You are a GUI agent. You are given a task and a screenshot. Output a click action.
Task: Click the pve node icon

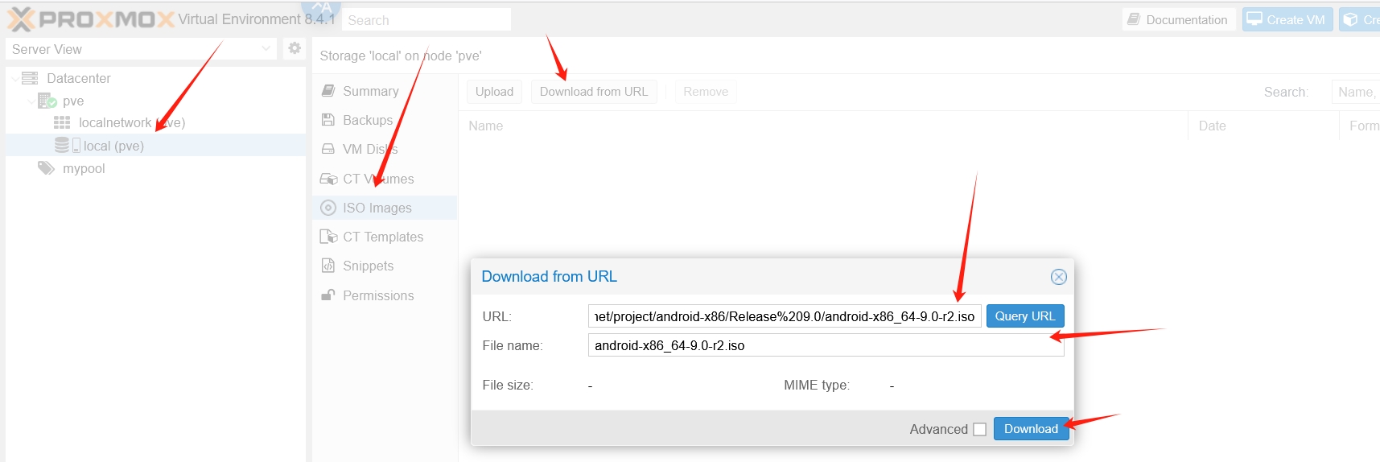coord(47,101)
